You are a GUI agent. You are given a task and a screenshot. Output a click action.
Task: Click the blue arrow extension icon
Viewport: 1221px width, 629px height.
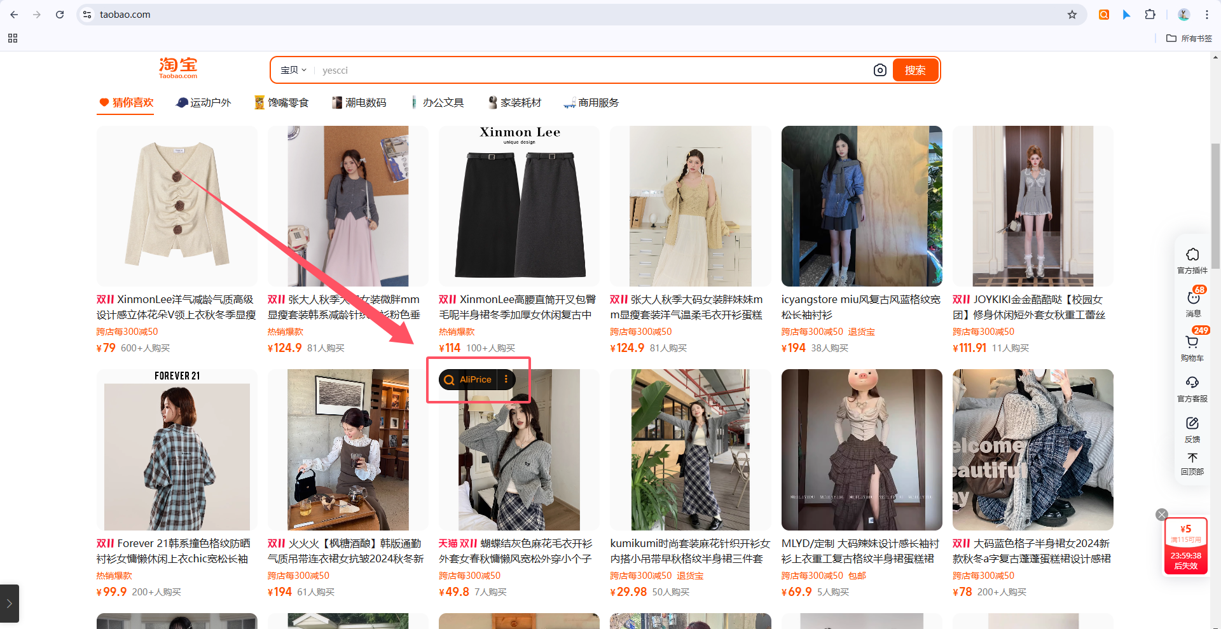pos(1126,14)
